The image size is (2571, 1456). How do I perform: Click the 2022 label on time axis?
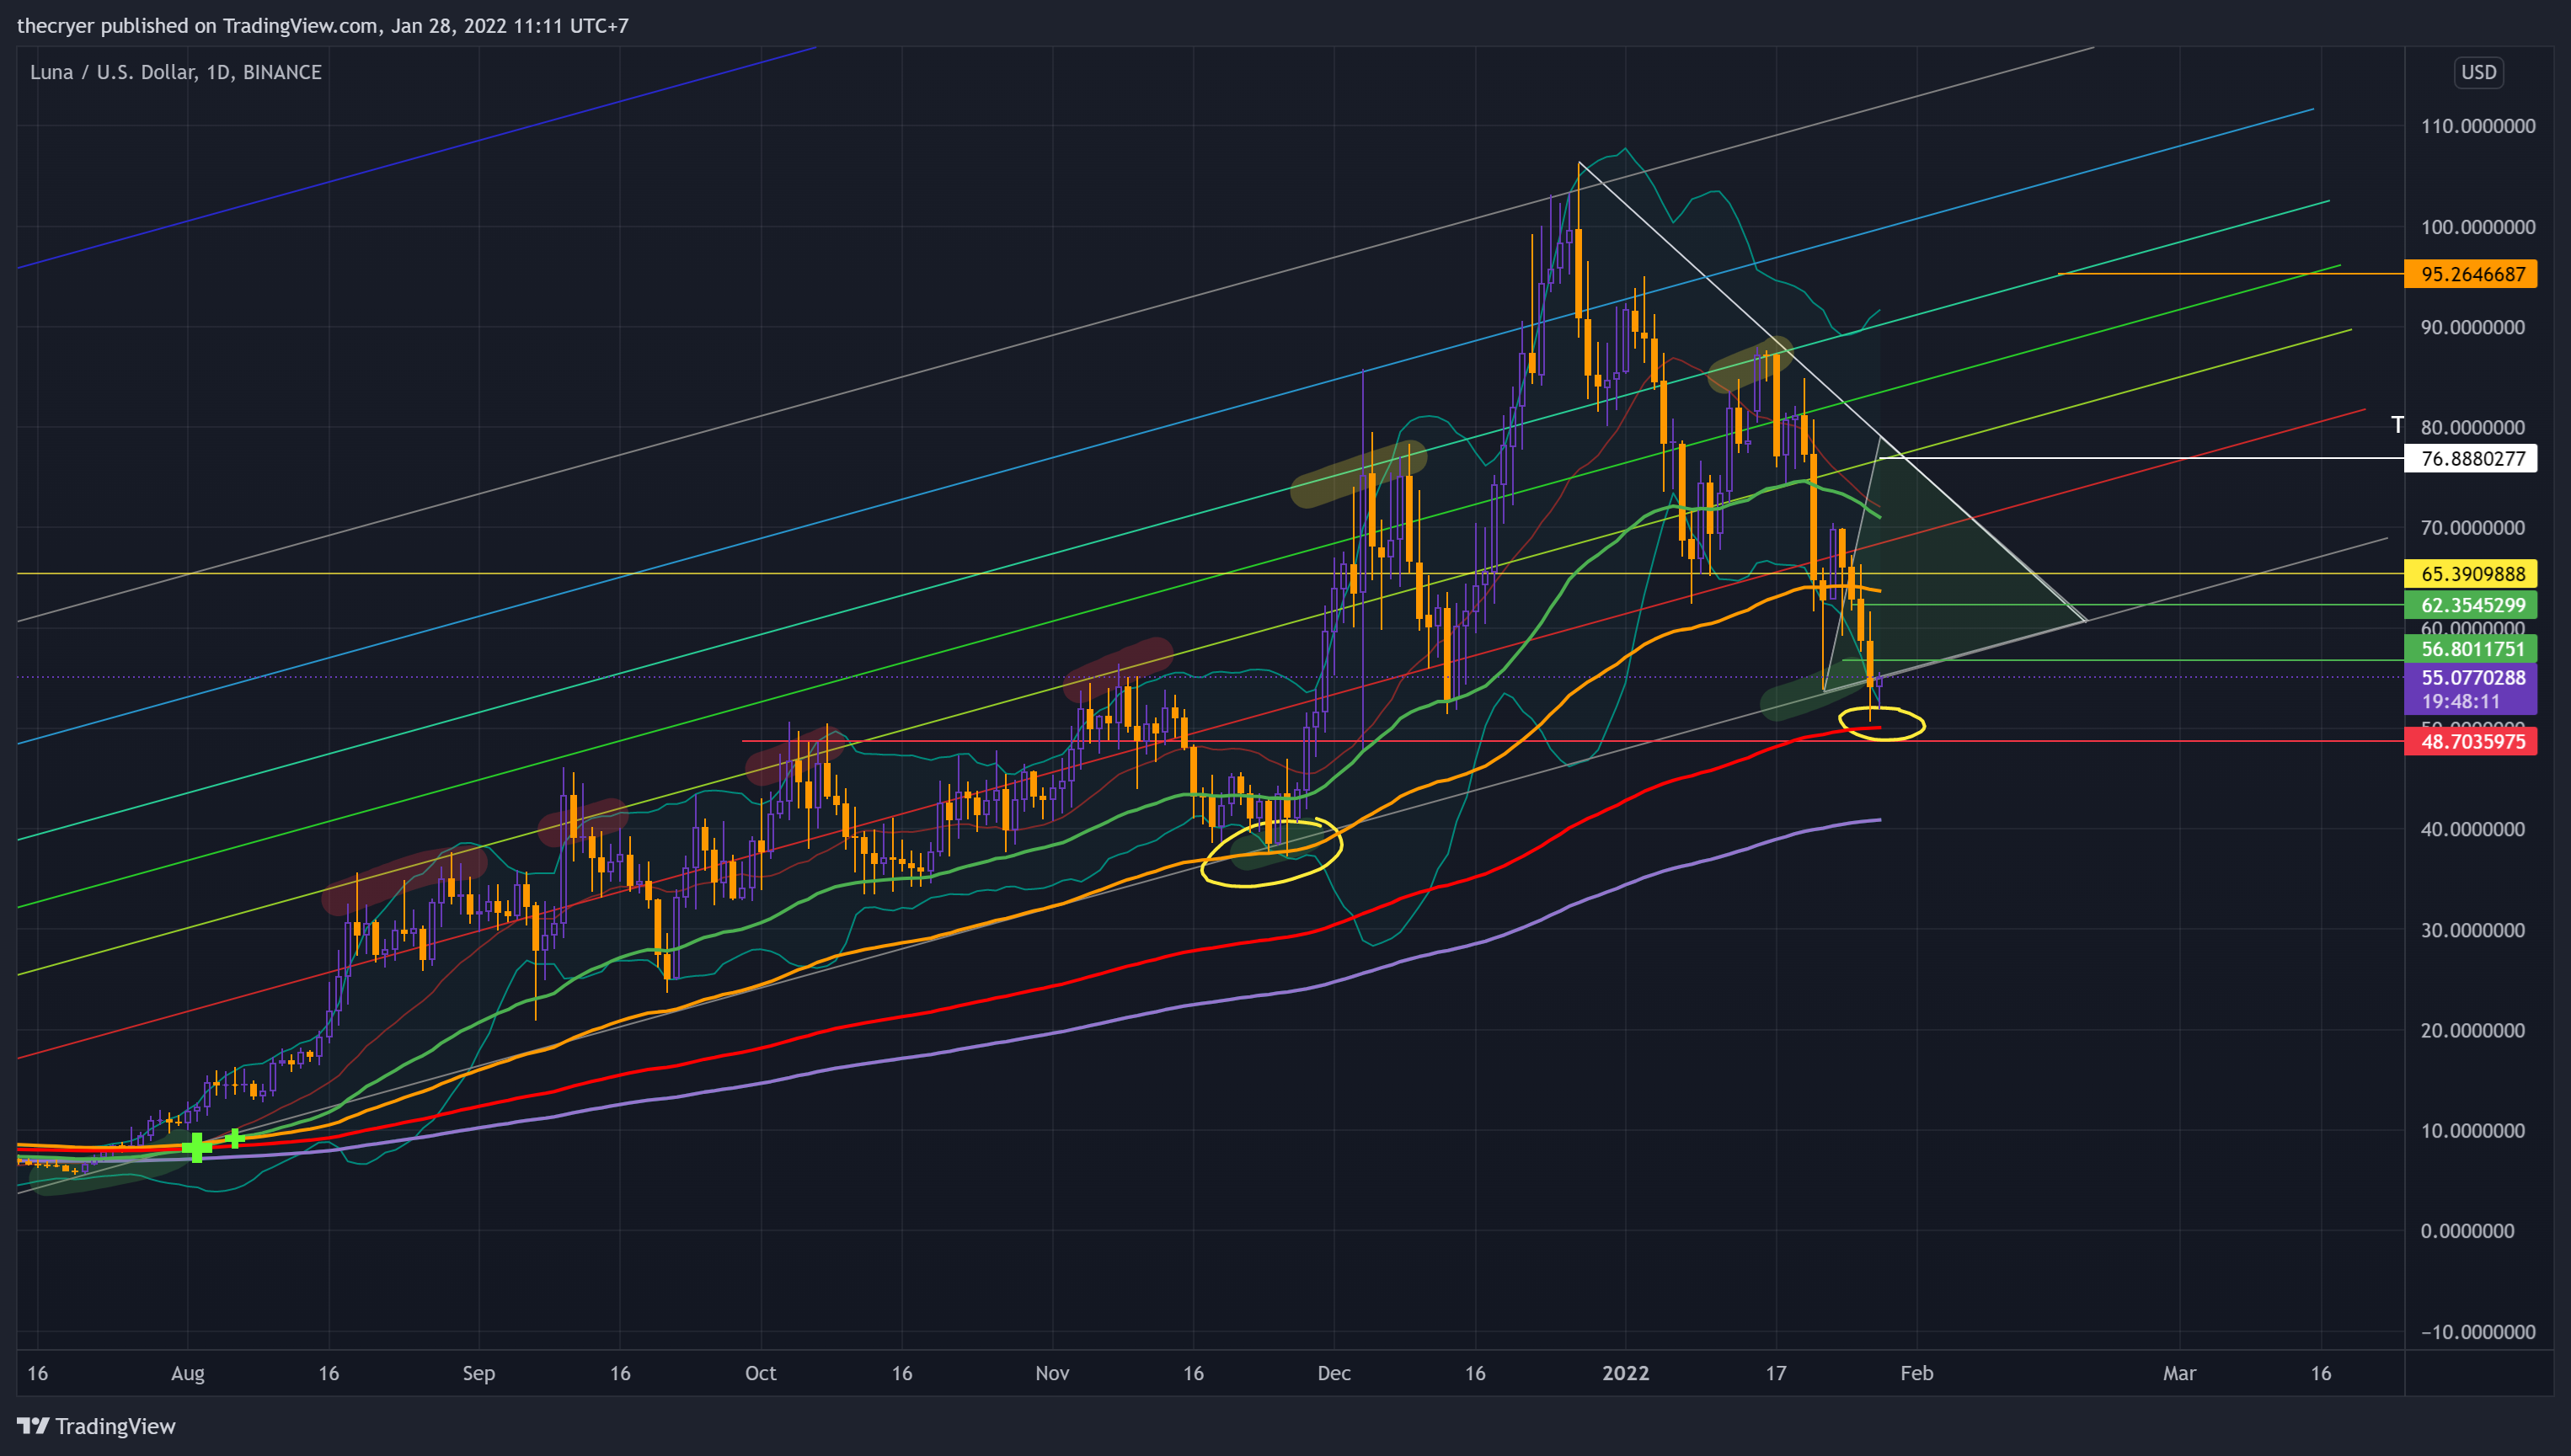1625,1373
